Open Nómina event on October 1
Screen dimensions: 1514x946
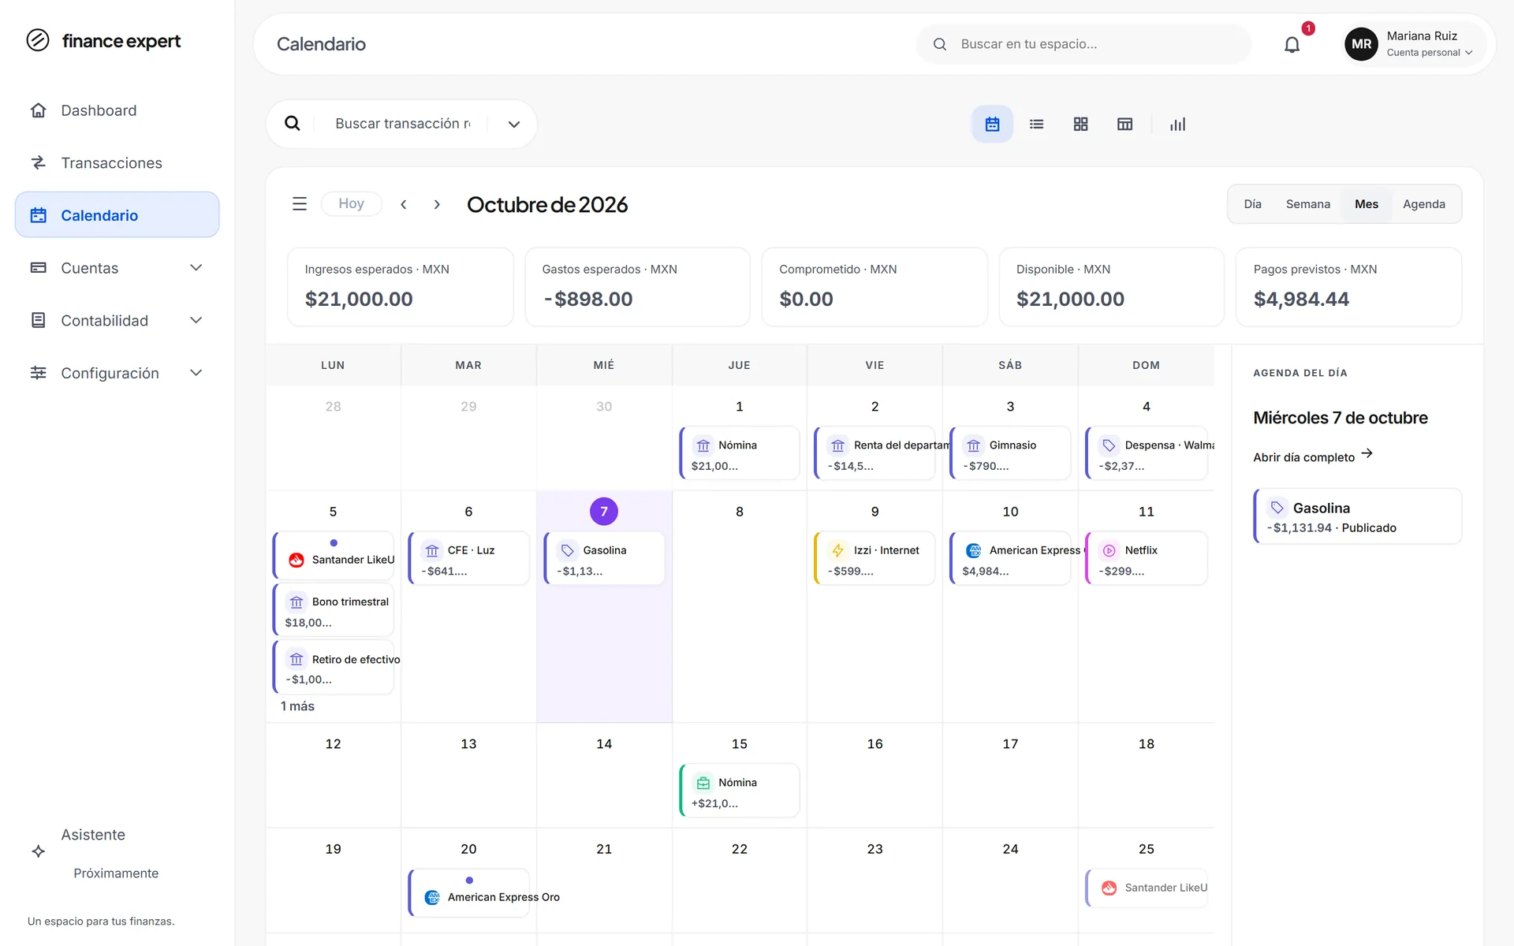pos(740,453)
